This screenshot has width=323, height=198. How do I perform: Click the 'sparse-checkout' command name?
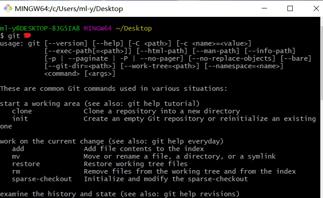tap(42, 179)
